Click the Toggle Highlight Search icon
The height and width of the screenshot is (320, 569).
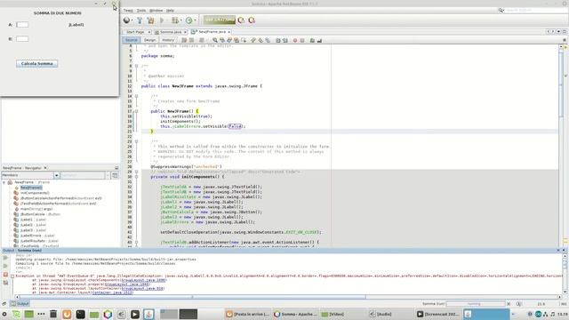236,40
